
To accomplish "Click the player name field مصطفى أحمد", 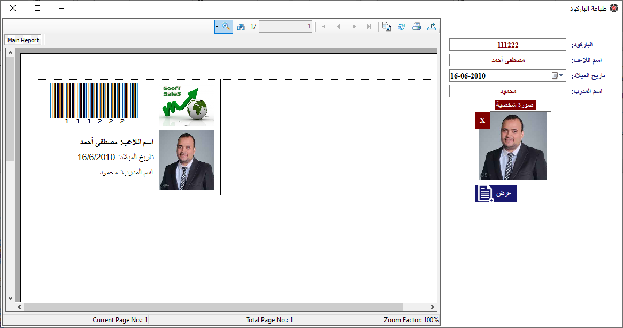I will (x=507, y=60).
